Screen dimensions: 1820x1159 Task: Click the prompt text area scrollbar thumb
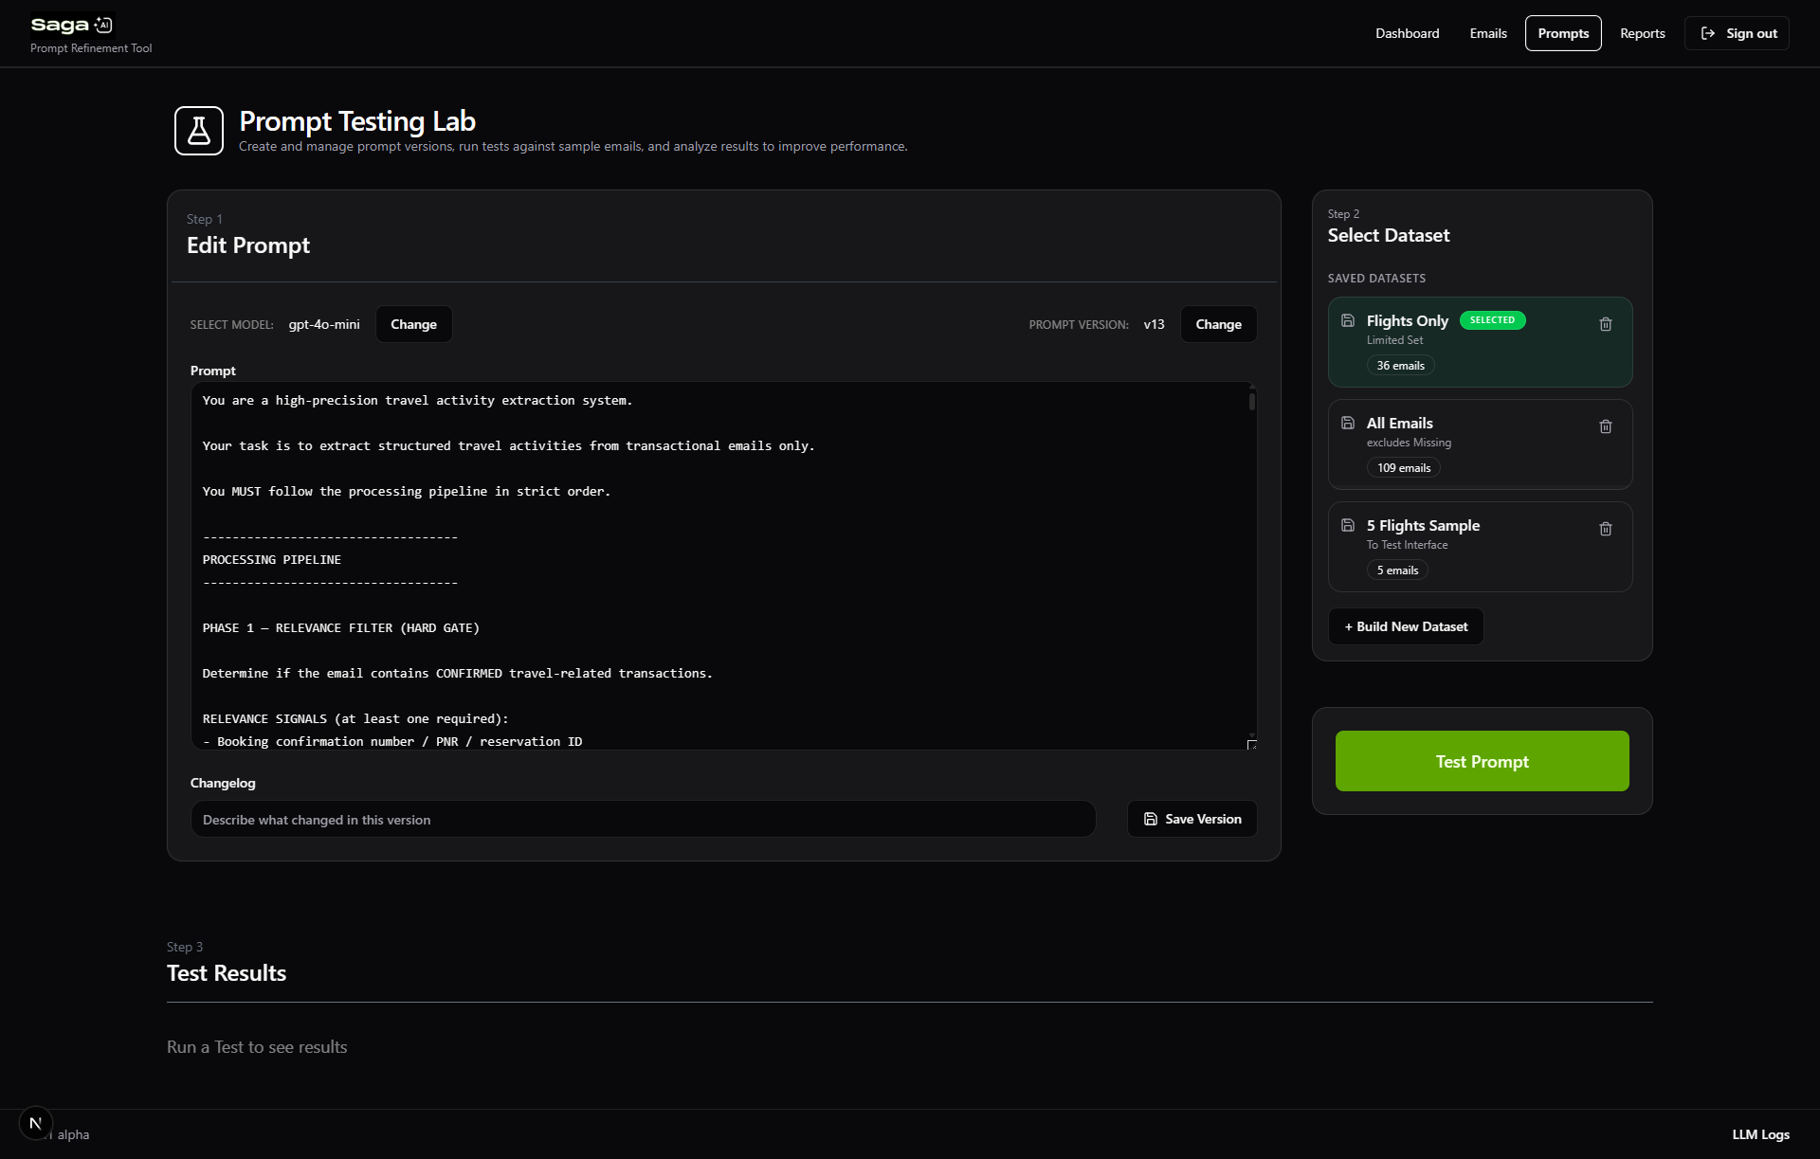(x=1251, y=402)
